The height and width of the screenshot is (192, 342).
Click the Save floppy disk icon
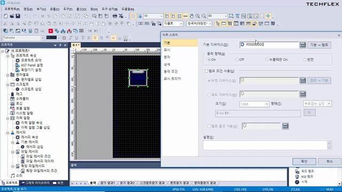tap(18, 16)
